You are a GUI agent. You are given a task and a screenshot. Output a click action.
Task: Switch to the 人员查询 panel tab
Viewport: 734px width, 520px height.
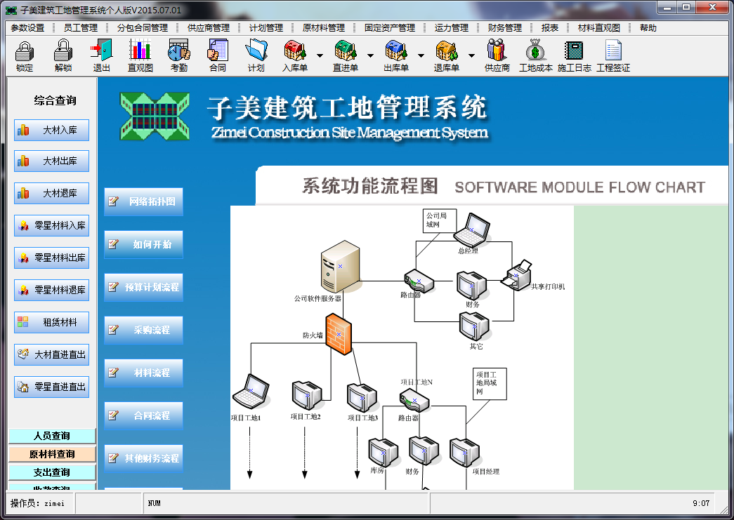click(x=52, y=436)
